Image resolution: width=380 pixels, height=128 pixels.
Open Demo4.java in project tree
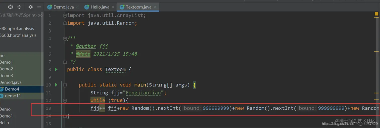tap(11, 82)
